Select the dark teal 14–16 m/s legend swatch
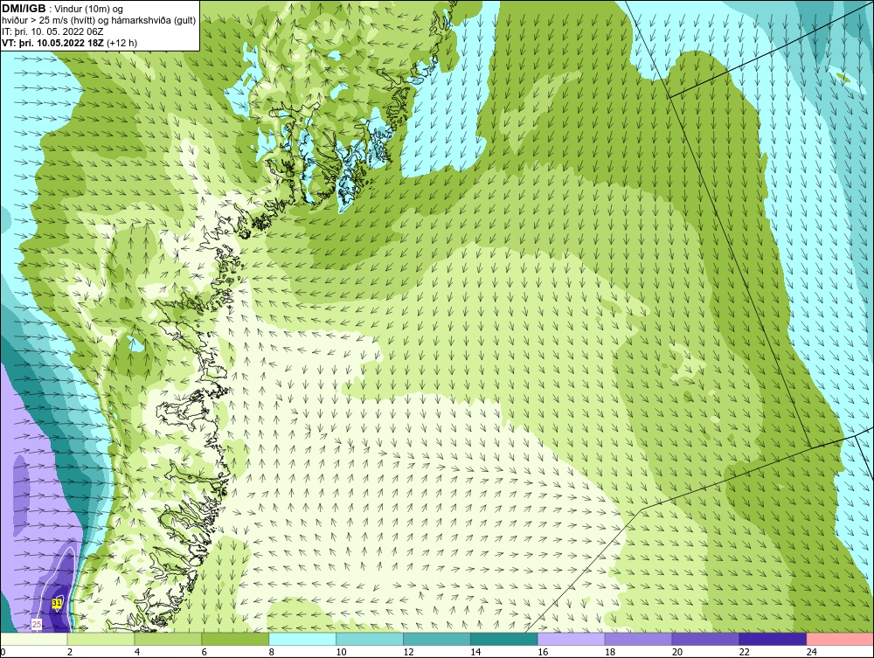The image size is (874, 658). [504, 639]
